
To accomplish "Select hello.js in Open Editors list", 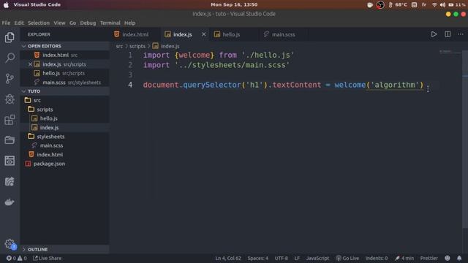I will point(51,73).
